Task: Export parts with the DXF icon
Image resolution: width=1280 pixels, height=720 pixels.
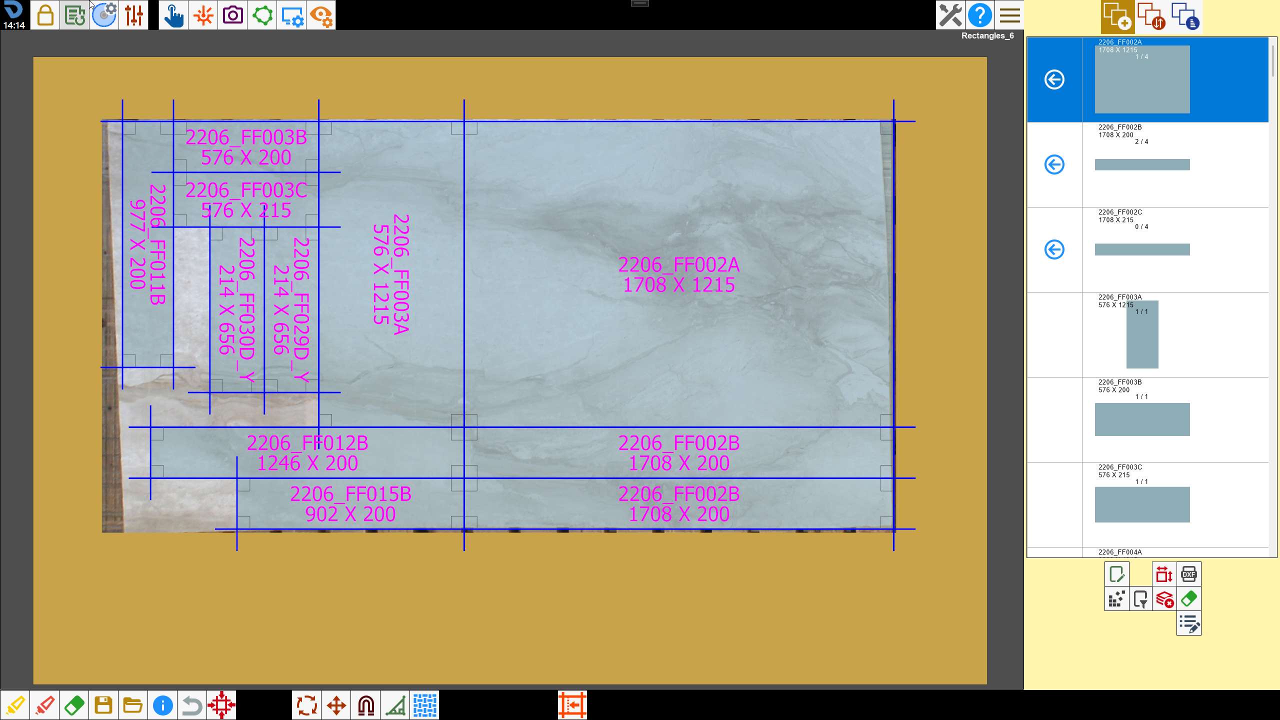Action: [1188, 574]
